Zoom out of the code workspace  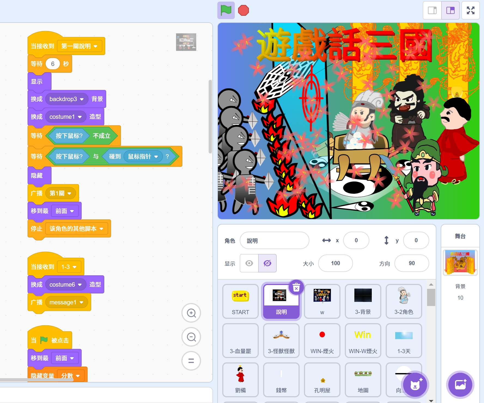click(x=191, y=337)
